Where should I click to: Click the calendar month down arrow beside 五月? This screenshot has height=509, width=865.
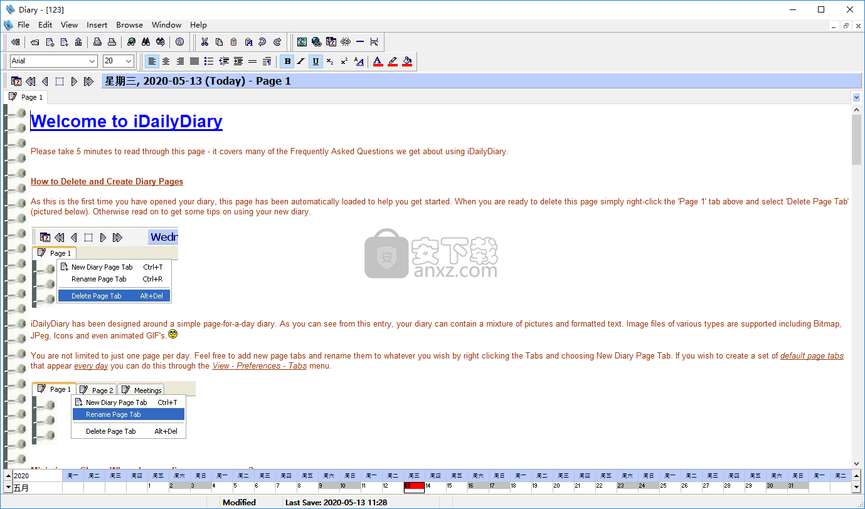tap(8, 487)
